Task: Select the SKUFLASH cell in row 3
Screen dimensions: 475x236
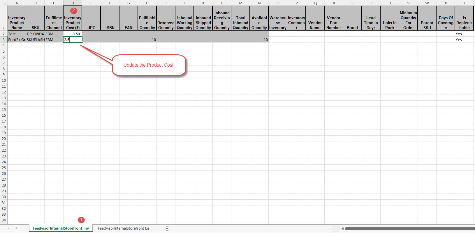Action: [35, 40]
